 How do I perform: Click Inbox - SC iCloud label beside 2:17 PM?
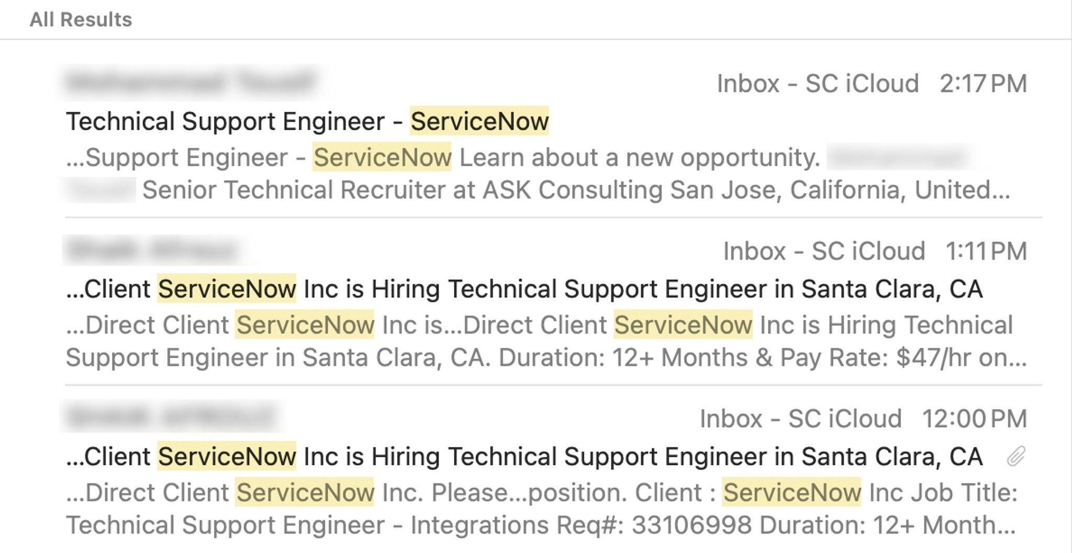(x=817, y=84)
